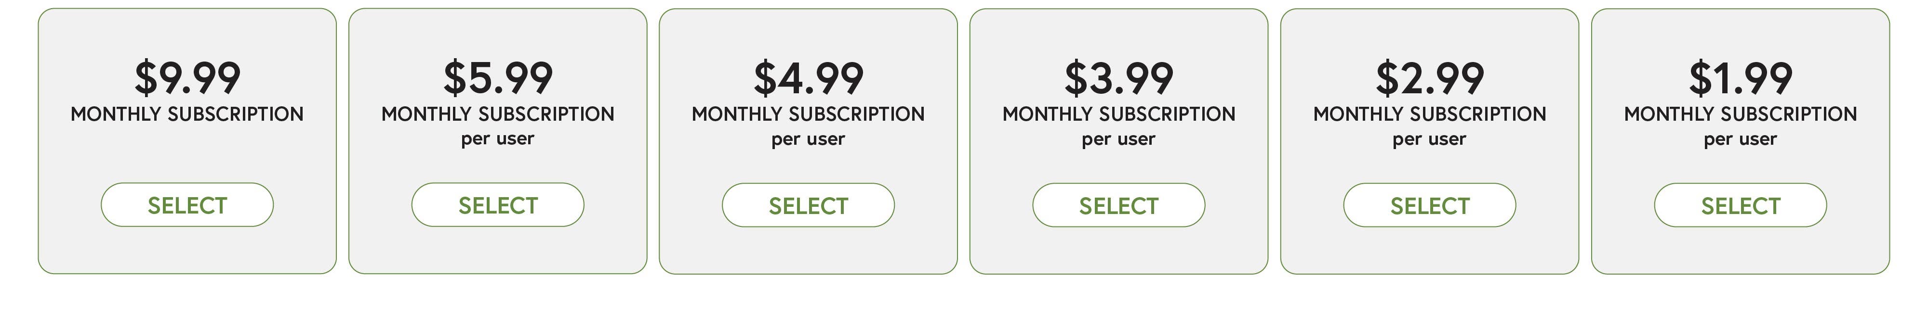Screen dimensions: 1928x327
Task: Click MONTHLY SUBSCRIPTION label in the $3.99 card
Action: click(1119, 114)
